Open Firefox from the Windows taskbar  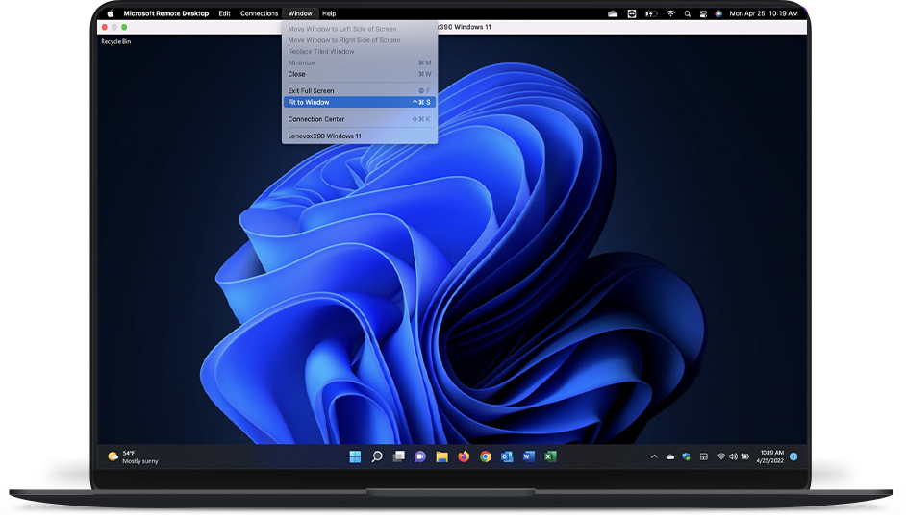(x=464, y=456)
